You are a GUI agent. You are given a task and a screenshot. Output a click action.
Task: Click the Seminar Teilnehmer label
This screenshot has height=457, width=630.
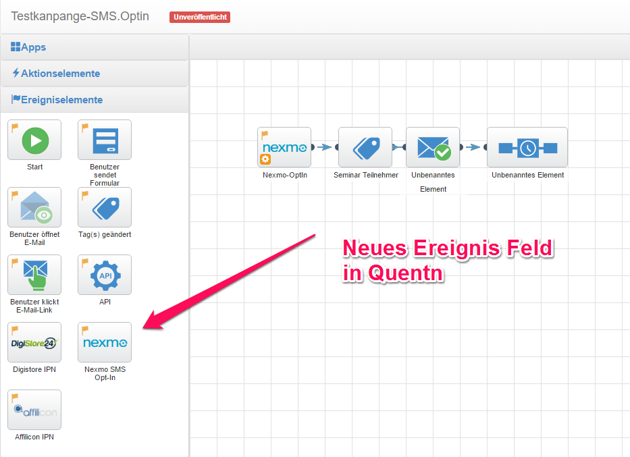pos(365,175)
